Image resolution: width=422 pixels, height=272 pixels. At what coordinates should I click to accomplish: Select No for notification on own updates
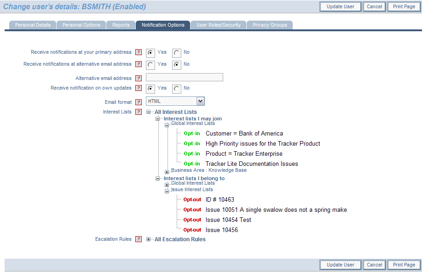point(177,89)
